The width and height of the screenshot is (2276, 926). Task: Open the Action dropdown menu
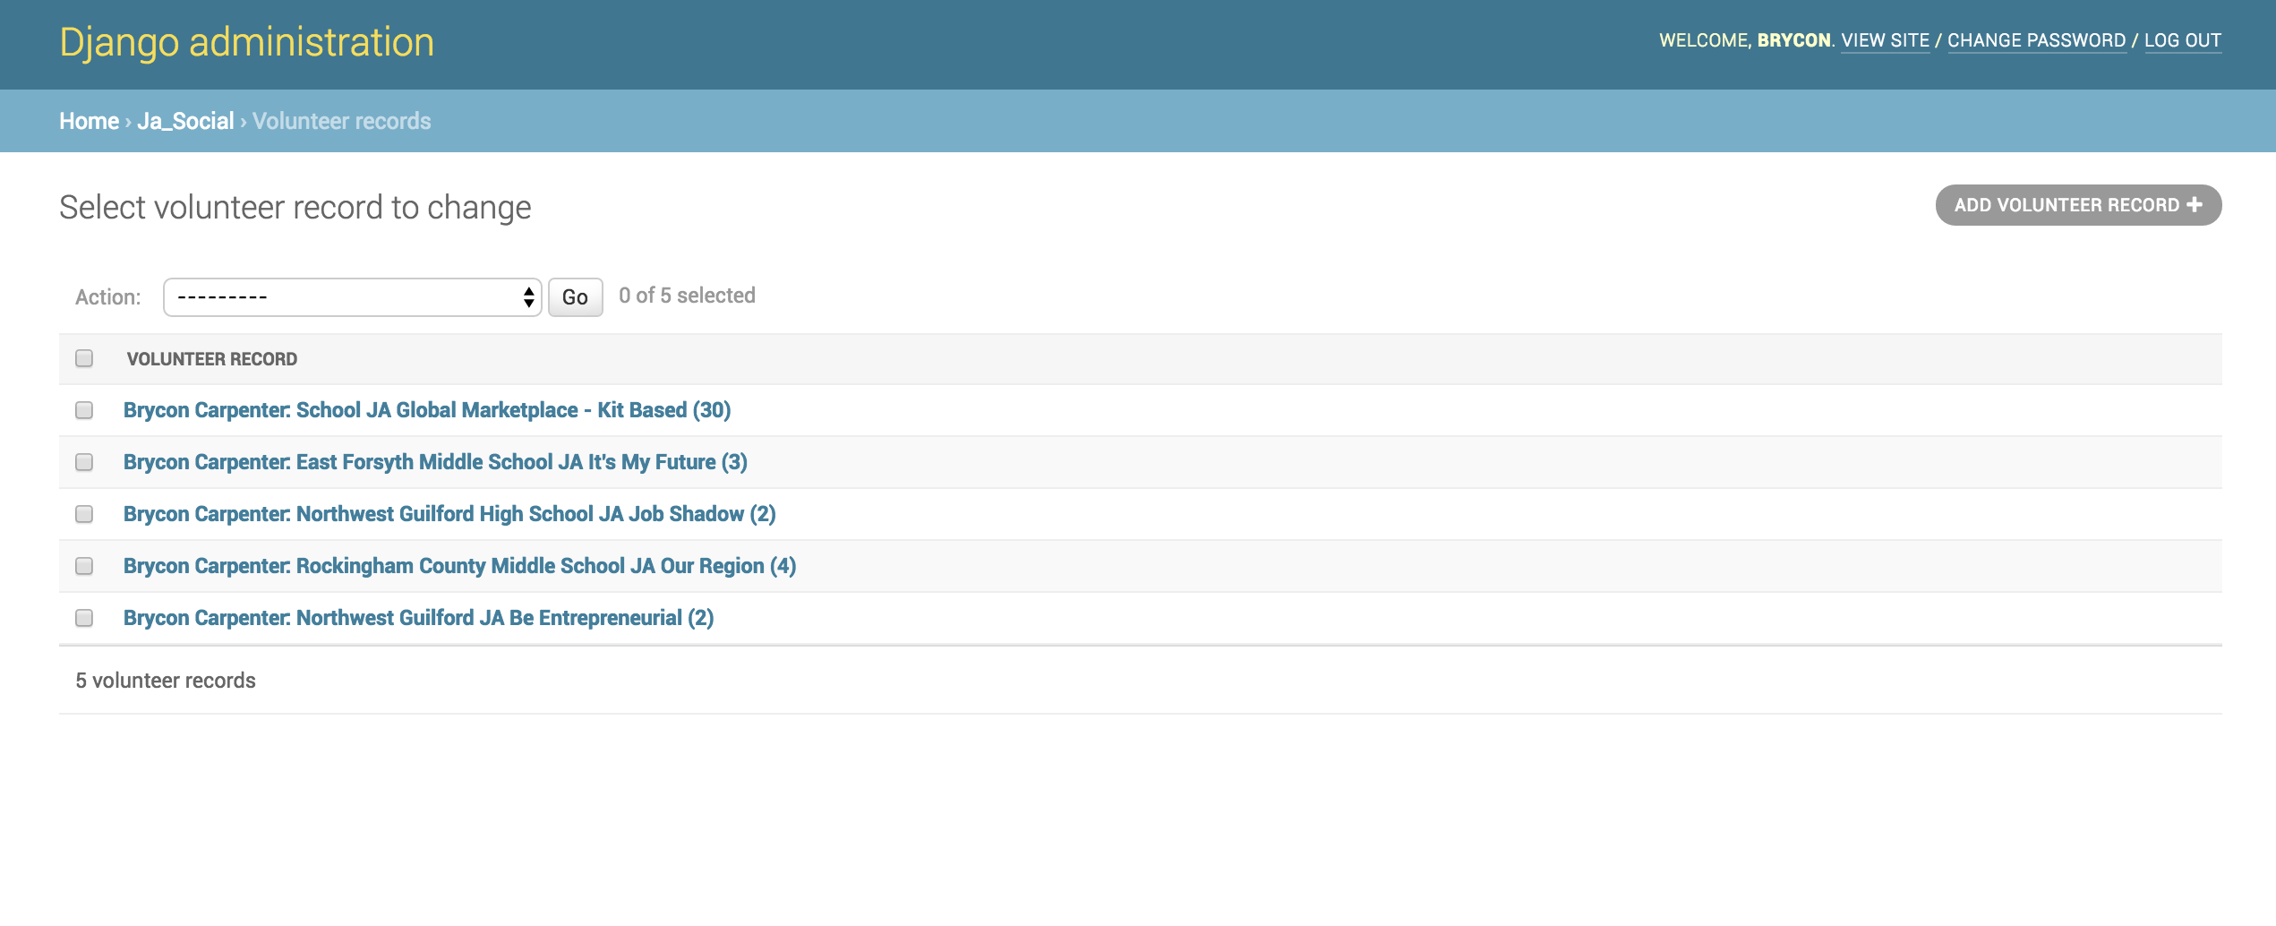pos(352,297)
